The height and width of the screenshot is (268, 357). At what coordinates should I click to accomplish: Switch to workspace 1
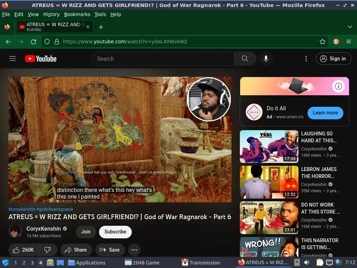pyautogui.click(x=15, y=262)
